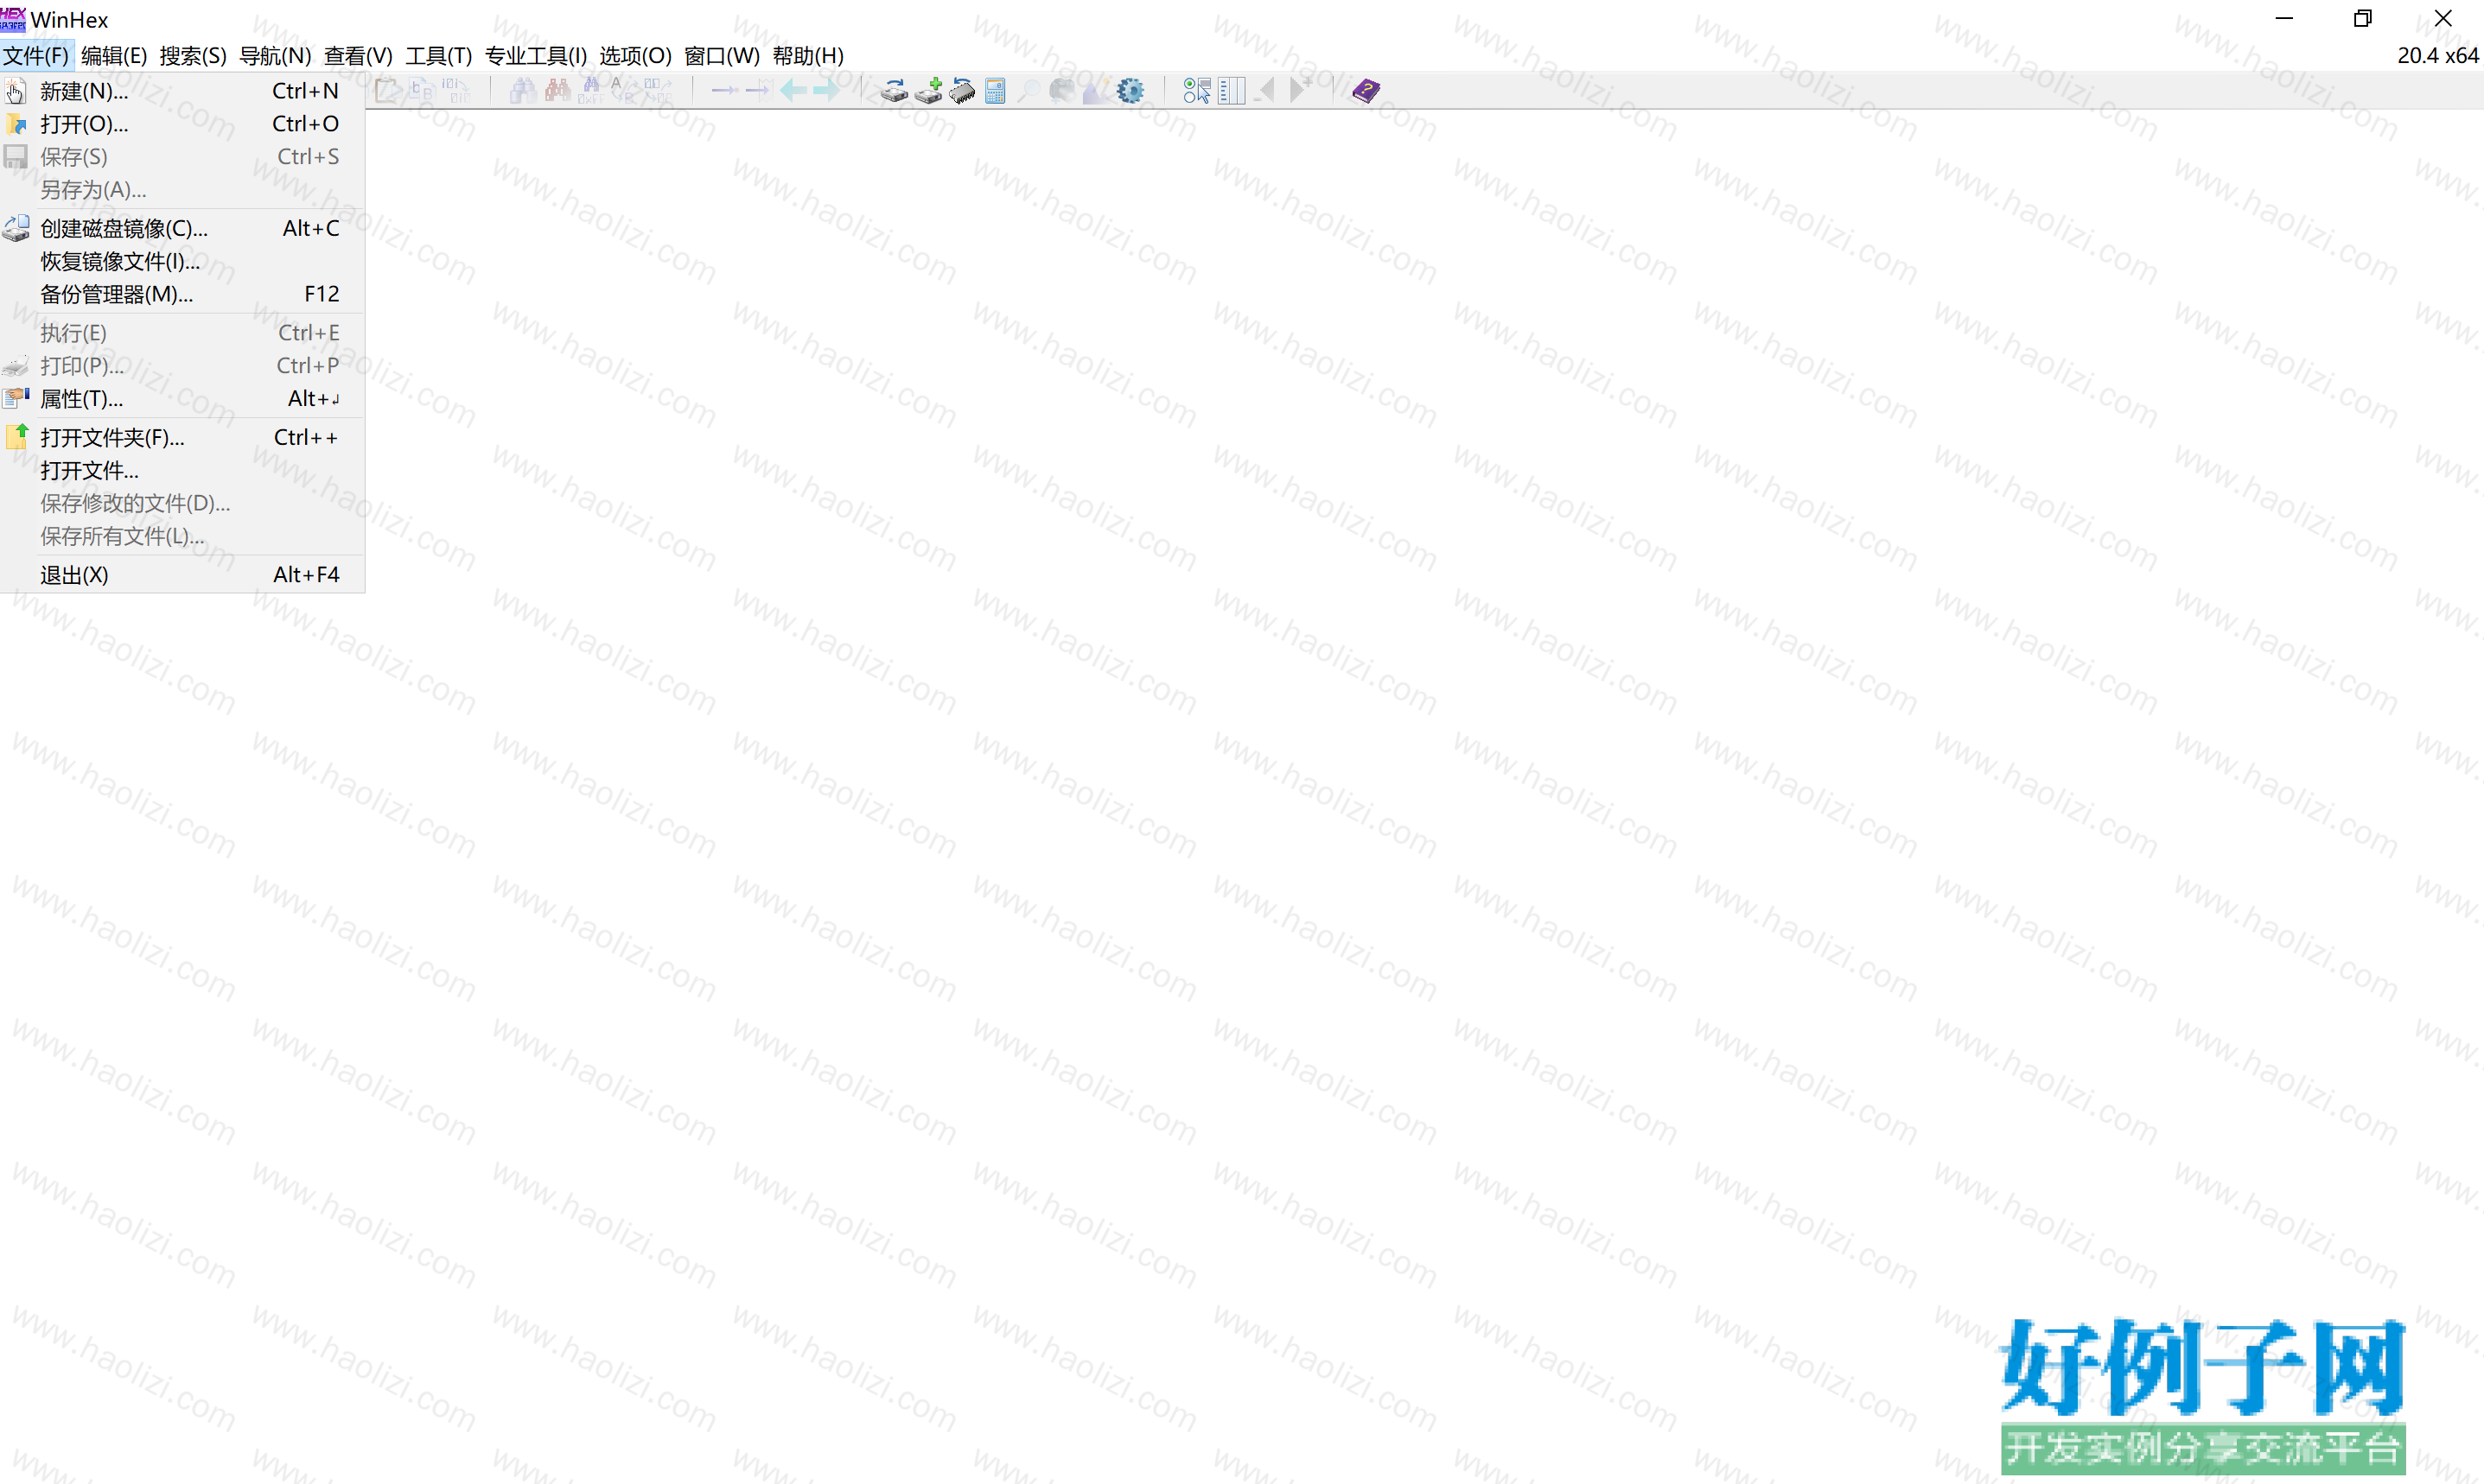This screenshot has height=1484, width=2484.
Task: Open 属性(T)... from the file menu
Action: [182, 399]
